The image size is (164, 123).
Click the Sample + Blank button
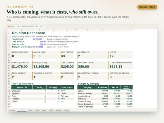click(x=147, y=7)
